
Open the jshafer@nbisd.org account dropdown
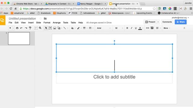tap(180, 18)
